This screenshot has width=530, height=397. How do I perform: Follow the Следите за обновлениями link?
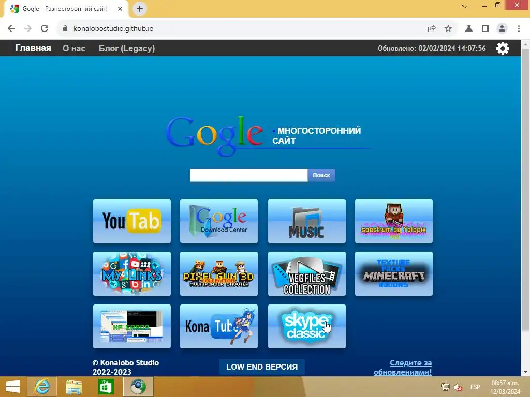pyautogui.click(x=403, y=368)
